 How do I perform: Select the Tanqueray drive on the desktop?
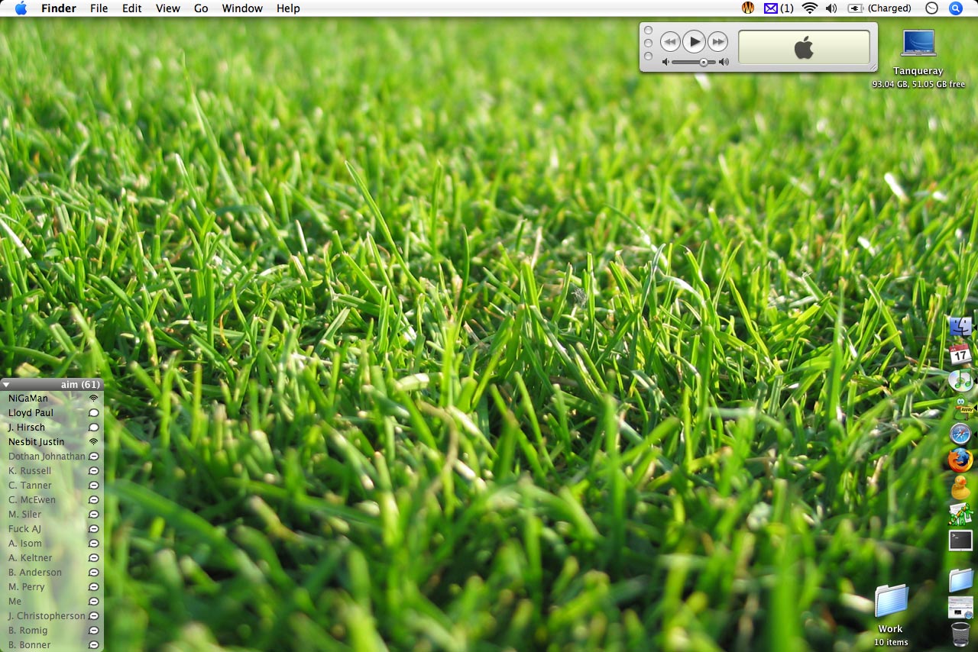918,58
